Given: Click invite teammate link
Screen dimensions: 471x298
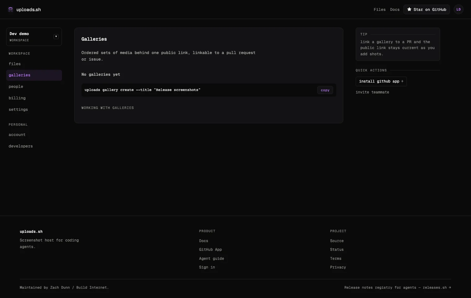Looking at the screenshot, I should 372,92.
